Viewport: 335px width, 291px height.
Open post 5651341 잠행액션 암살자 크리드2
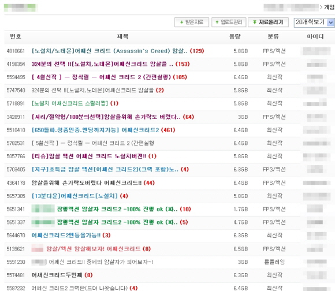(117, 209)
